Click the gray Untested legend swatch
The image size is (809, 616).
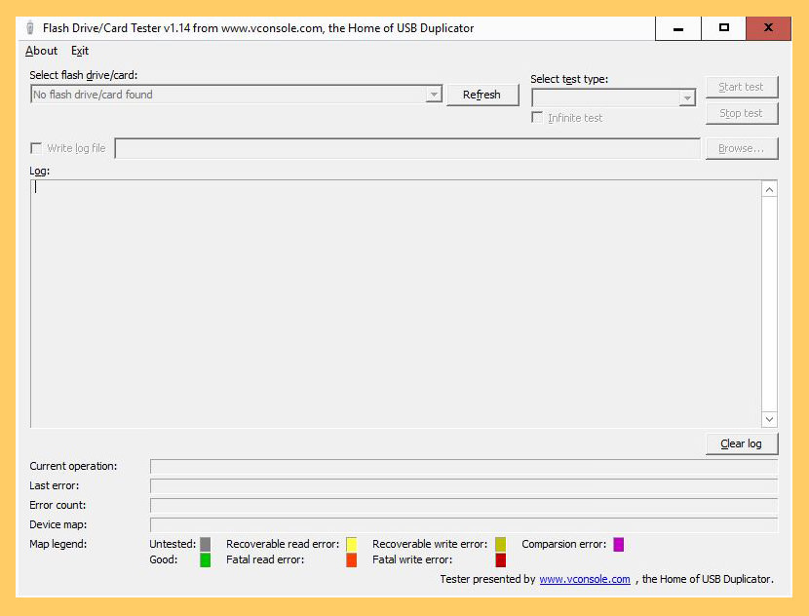[206, 544]
